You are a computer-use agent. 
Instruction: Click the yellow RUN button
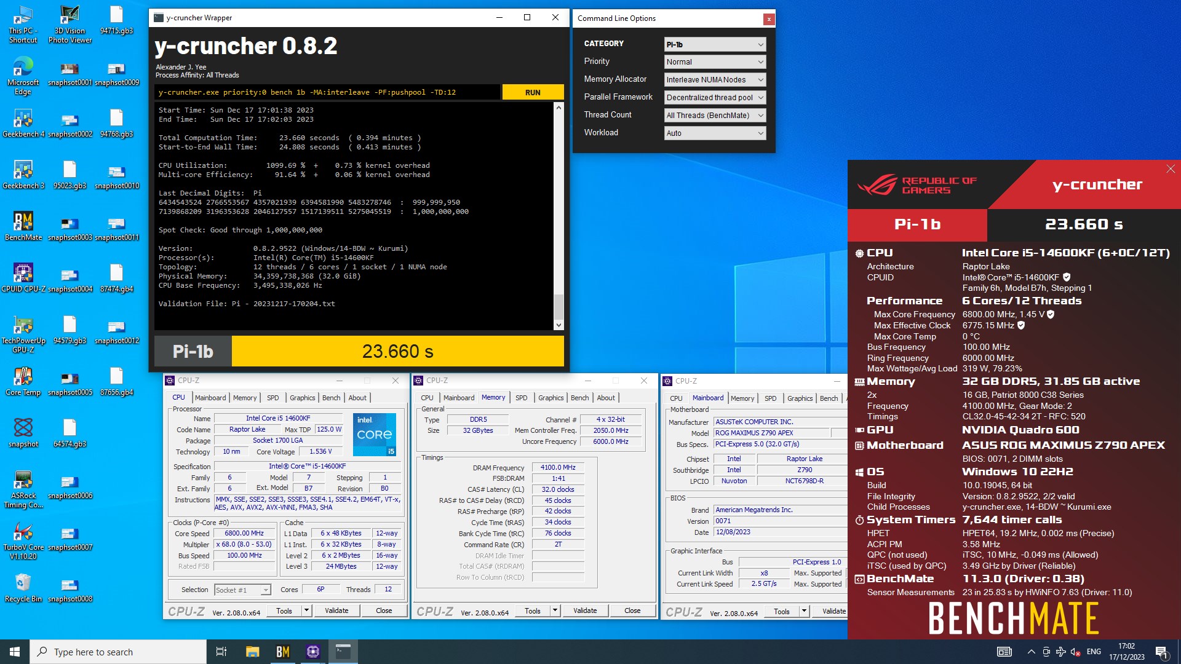point(533,92)
